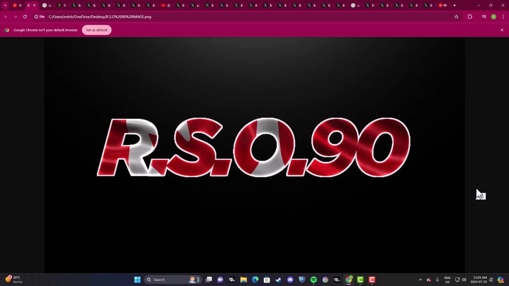Open the Chrome three-dot menu
Screen dimensions: 509x286
pos(503,17)
